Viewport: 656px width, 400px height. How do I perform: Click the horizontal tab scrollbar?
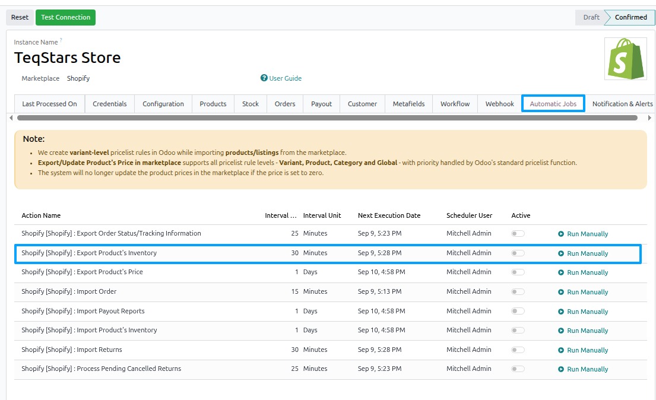tap(327, 118)
